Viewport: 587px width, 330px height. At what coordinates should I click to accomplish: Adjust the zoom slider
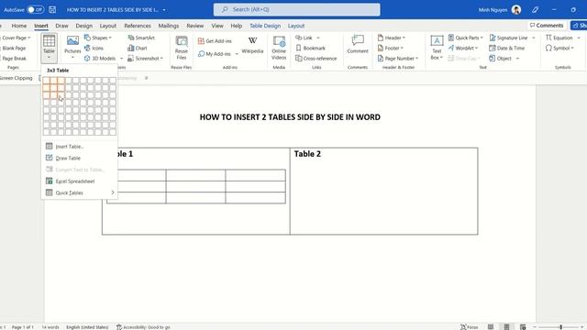(x=560, y=327)
